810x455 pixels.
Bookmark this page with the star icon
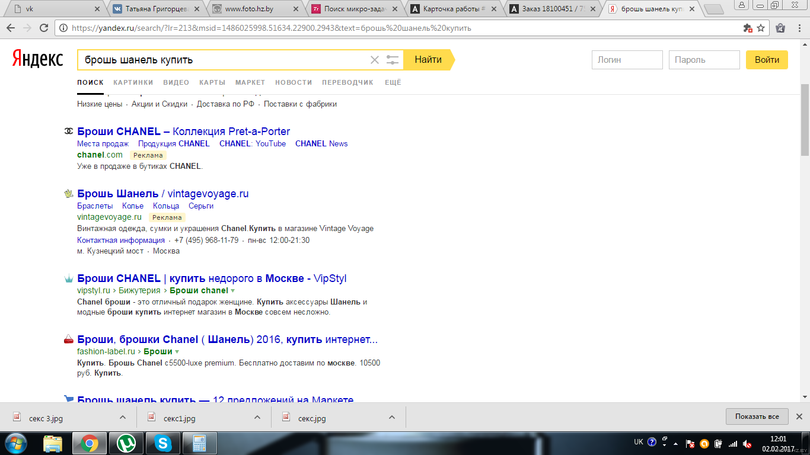click(761, 28)
